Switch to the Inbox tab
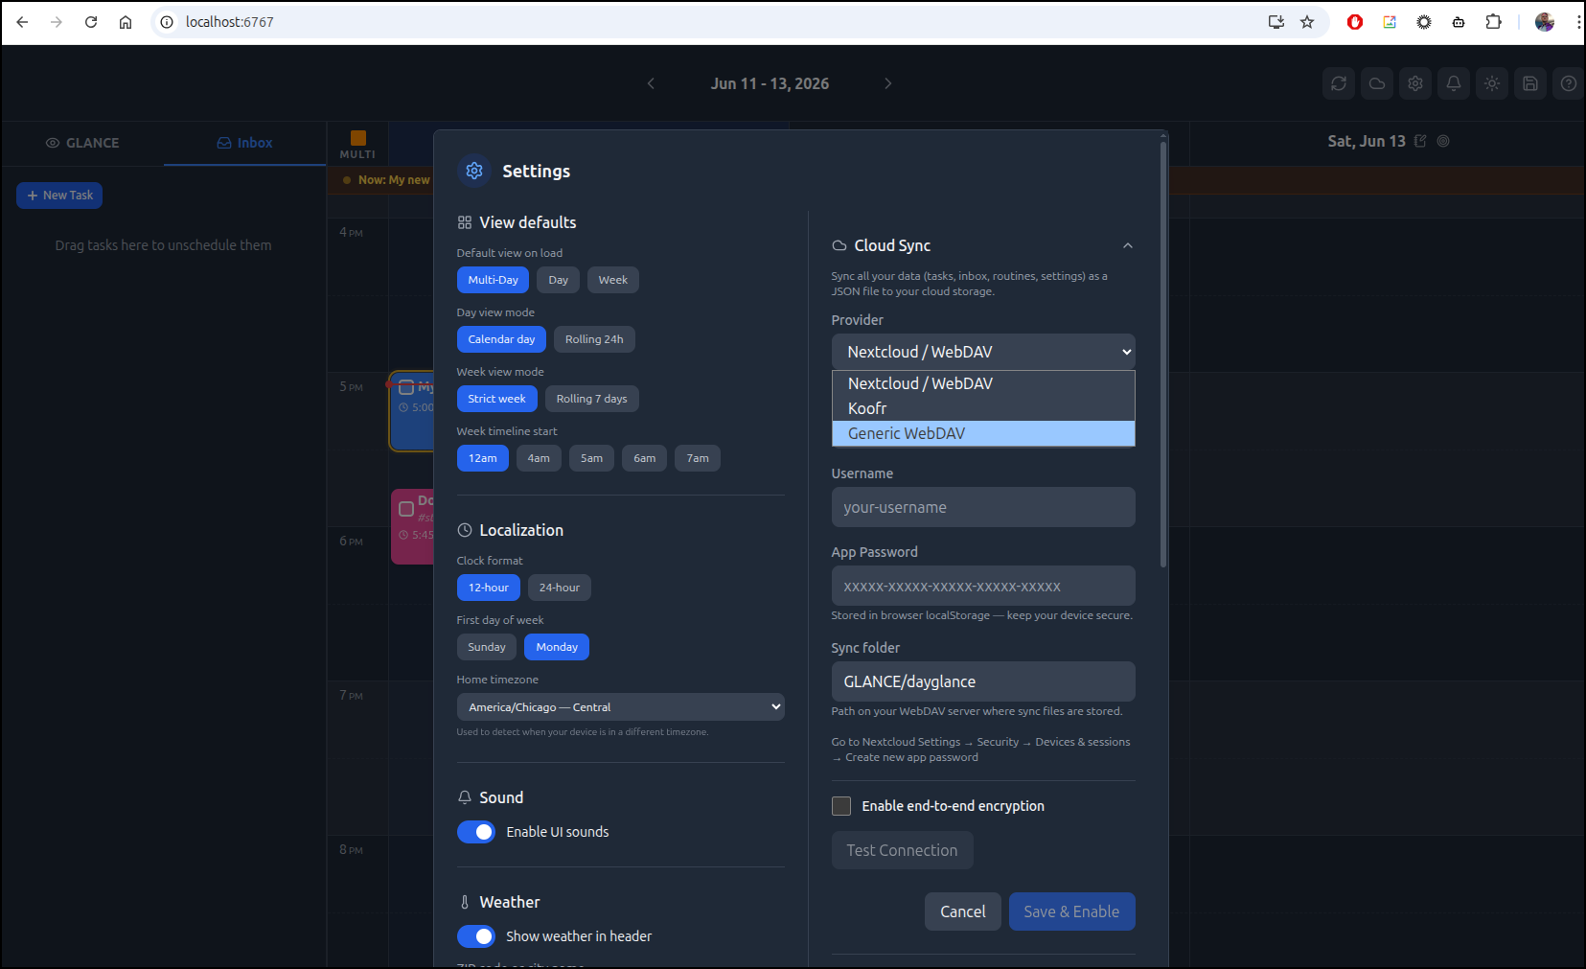Image resolution: width=1586 pixels, height=969 pixels. tap(245, 143)
